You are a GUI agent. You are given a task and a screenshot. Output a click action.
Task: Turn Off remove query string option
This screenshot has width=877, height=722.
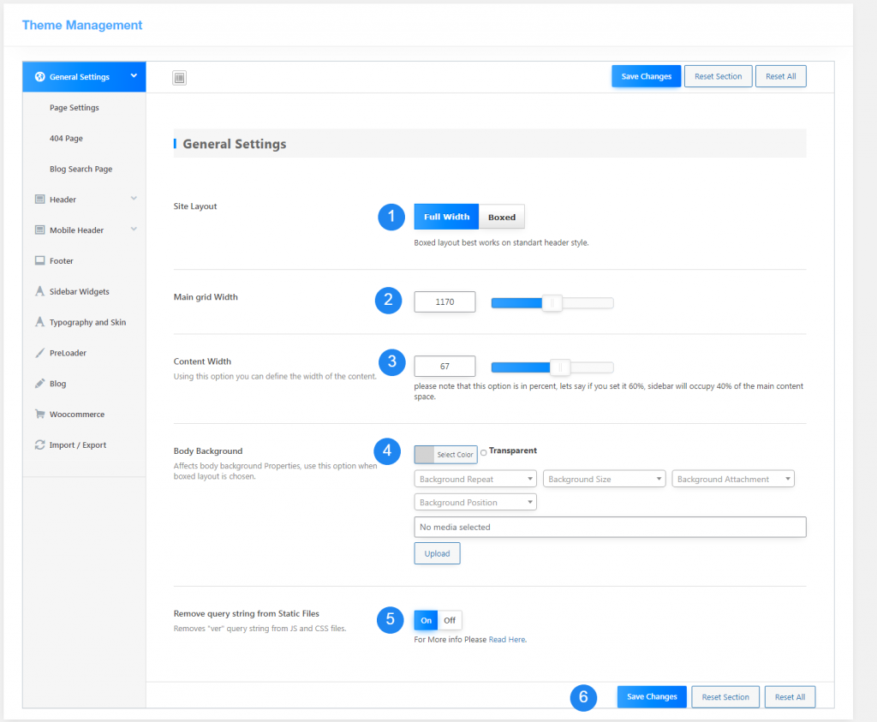(450, 620)
